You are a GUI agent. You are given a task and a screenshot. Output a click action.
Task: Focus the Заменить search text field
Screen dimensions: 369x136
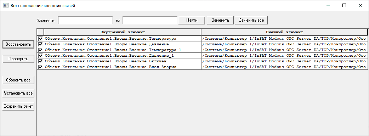85,20
